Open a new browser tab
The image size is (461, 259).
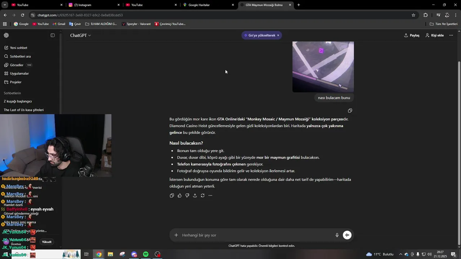299,5
